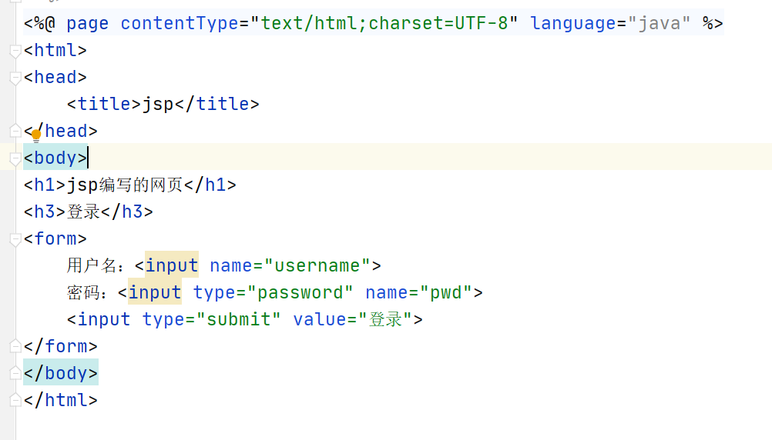Image resolution: width=772 pixels, height=440 pixels.
Task: Click the closing </title> tag
Action: 216,104
